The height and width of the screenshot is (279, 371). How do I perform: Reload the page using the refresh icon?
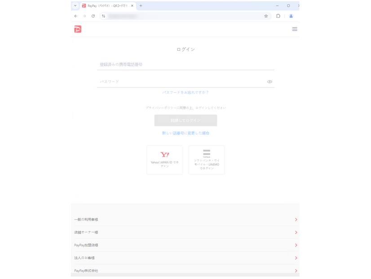(x=93, y=16)
